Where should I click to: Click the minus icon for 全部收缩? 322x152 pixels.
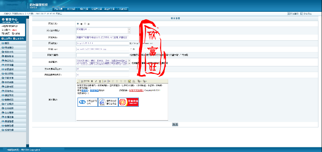(14, 39)
